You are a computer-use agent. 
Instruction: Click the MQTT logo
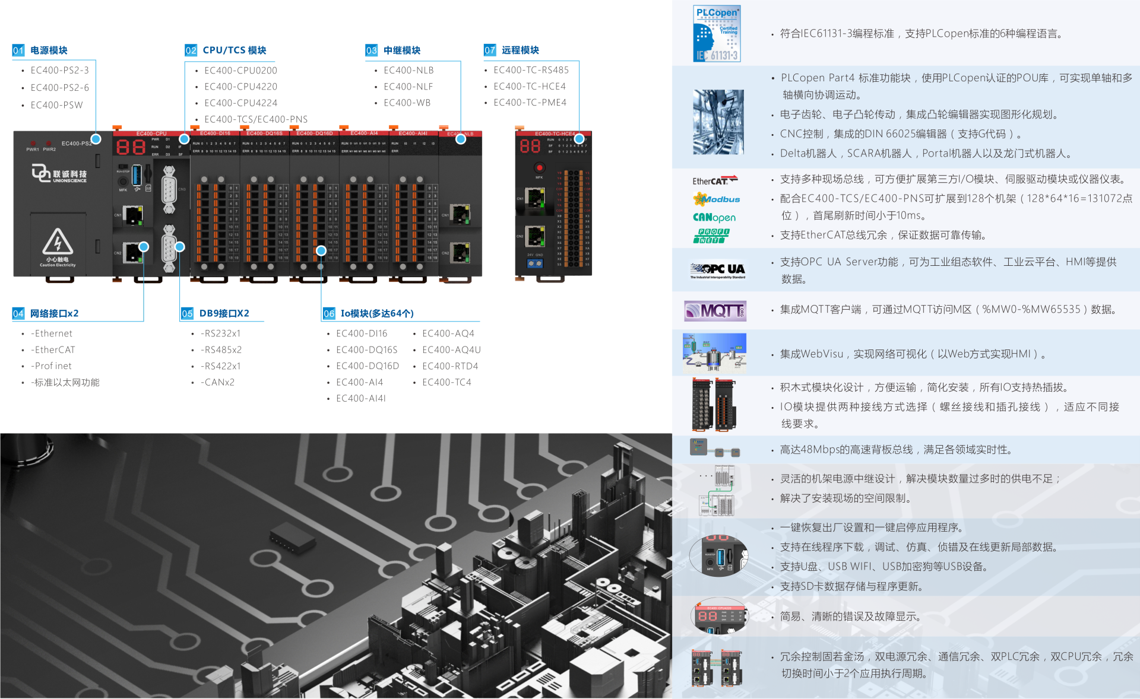point(715,310)
